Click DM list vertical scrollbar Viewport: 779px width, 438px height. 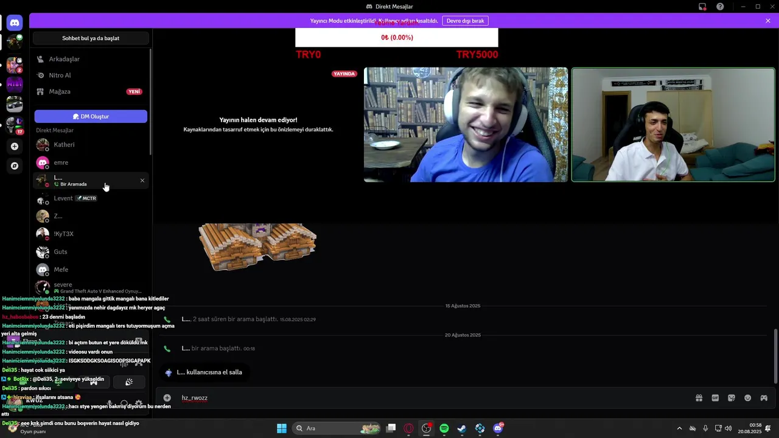150,102
